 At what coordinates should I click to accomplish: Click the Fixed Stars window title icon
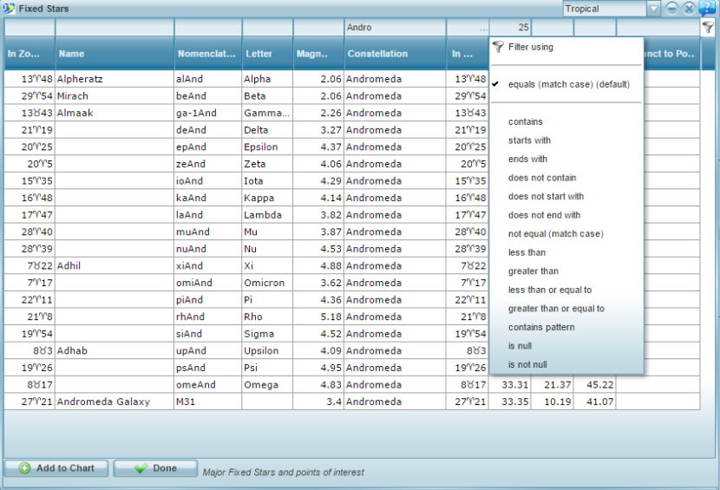click(x=8, y=9)
